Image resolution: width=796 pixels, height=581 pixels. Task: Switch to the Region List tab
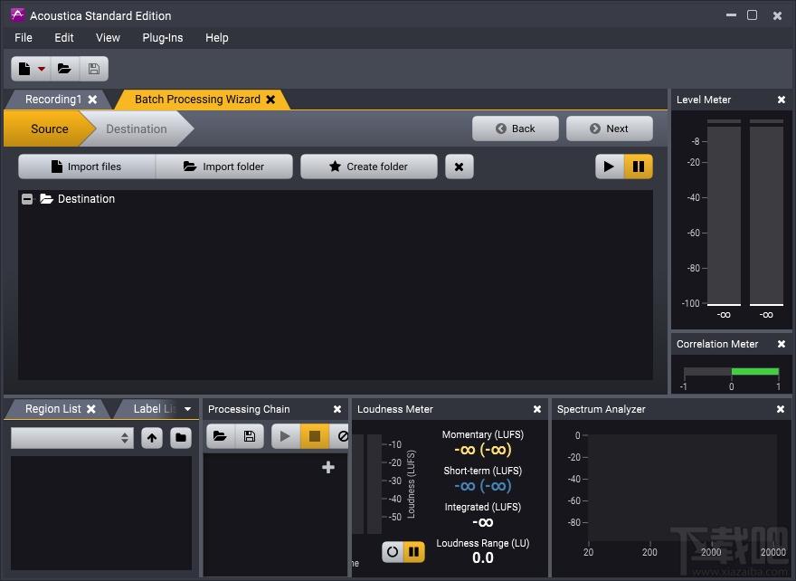pos(52,409)
